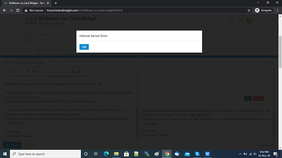Click the Reply button in the composer

click(x=12, y=145)
